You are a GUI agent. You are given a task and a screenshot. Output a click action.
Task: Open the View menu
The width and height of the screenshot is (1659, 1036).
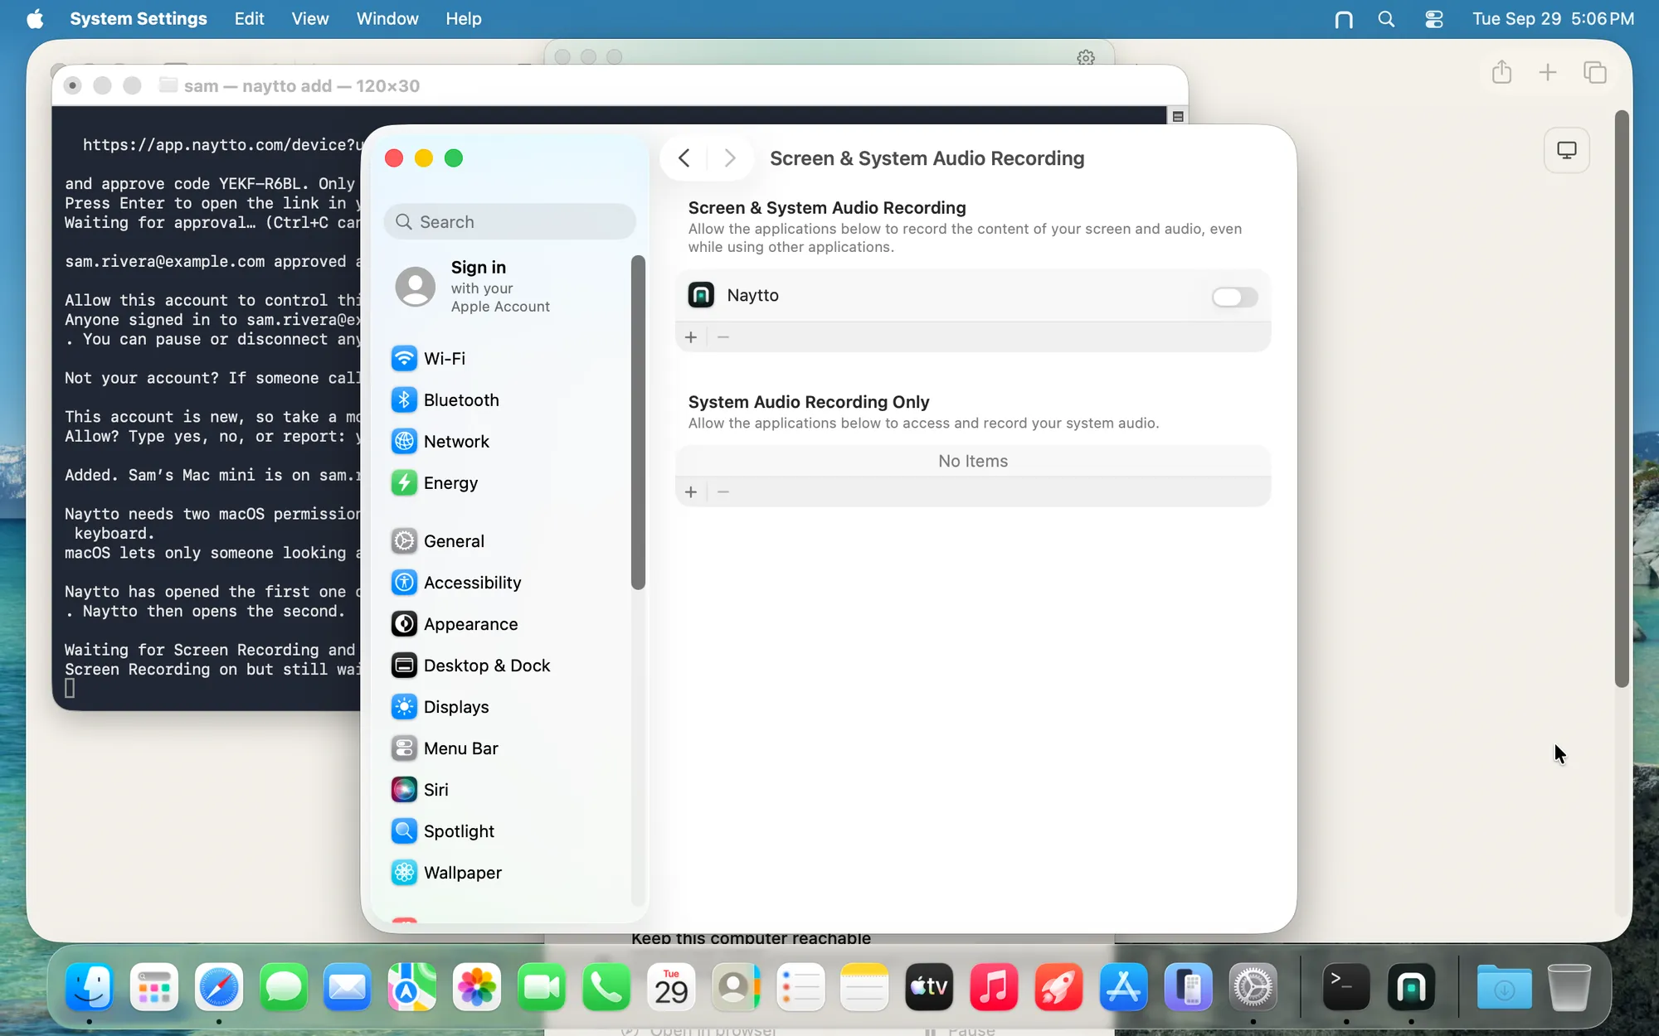click(310, 18)
